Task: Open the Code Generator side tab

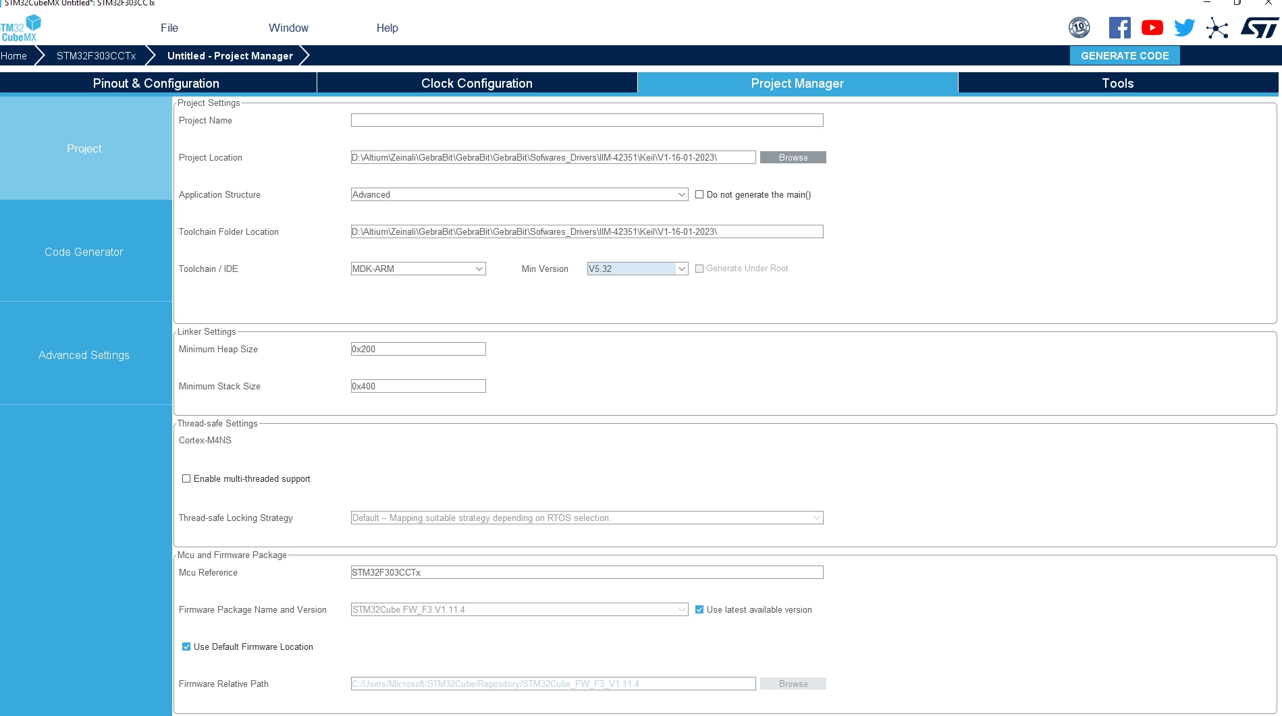Action: pyautogui.click(x=86, y=252)
